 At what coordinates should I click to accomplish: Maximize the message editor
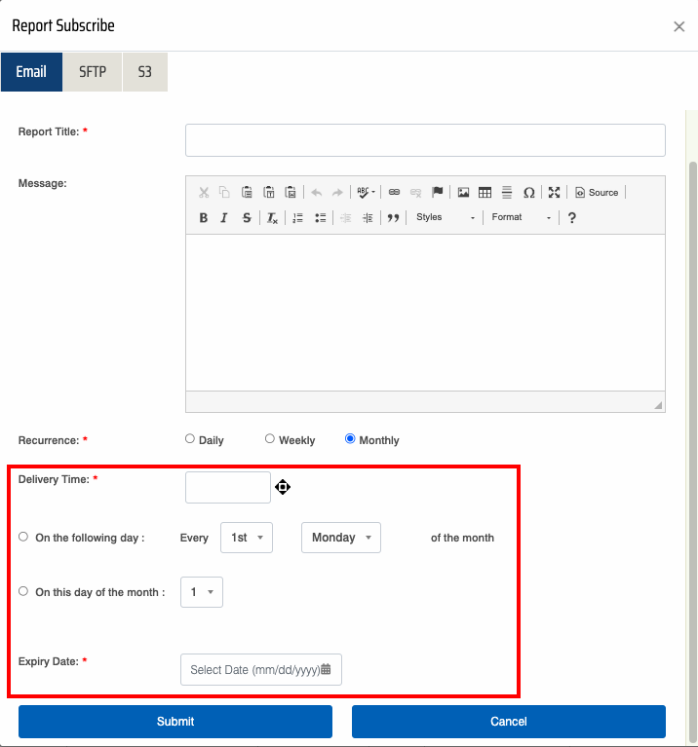tap(554, 193)
